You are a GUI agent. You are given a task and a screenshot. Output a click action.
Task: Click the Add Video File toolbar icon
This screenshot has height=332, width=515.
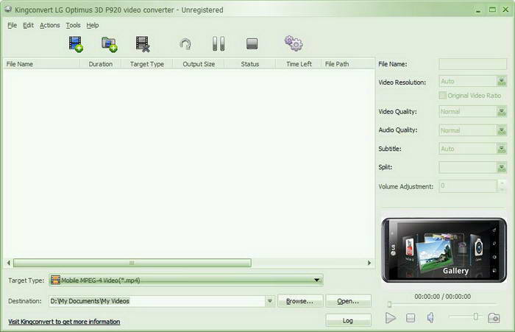click(x=76, y=44)
